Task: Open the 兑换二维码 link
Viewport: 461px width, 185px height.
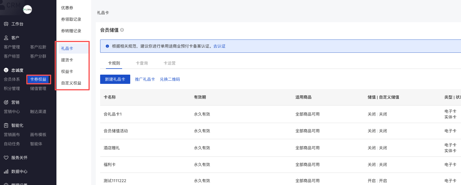Action: [x=170, y=79]
